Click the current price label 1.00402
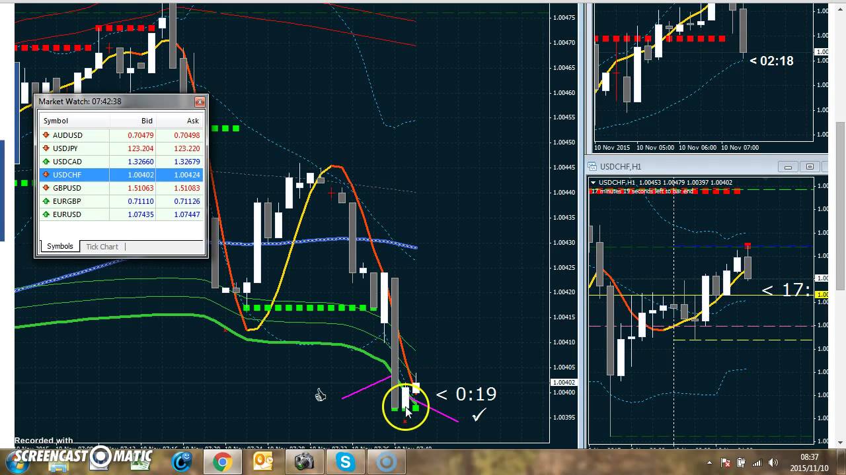846x475 pixels. [564, 383]
